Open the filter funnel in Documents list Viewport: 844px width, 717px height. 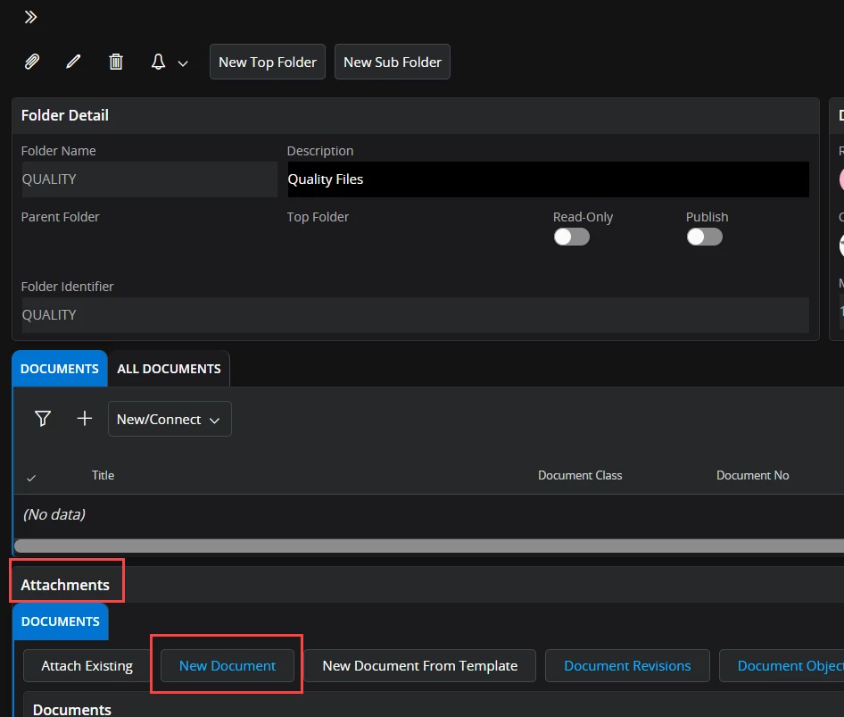coord(42,419)
